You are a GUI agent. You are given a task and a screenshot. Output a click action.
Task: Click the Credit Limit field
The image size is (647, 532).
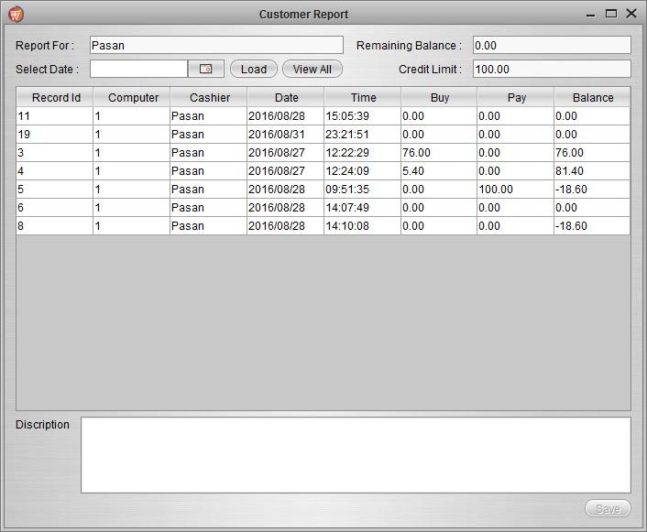[x=552, y=69]
